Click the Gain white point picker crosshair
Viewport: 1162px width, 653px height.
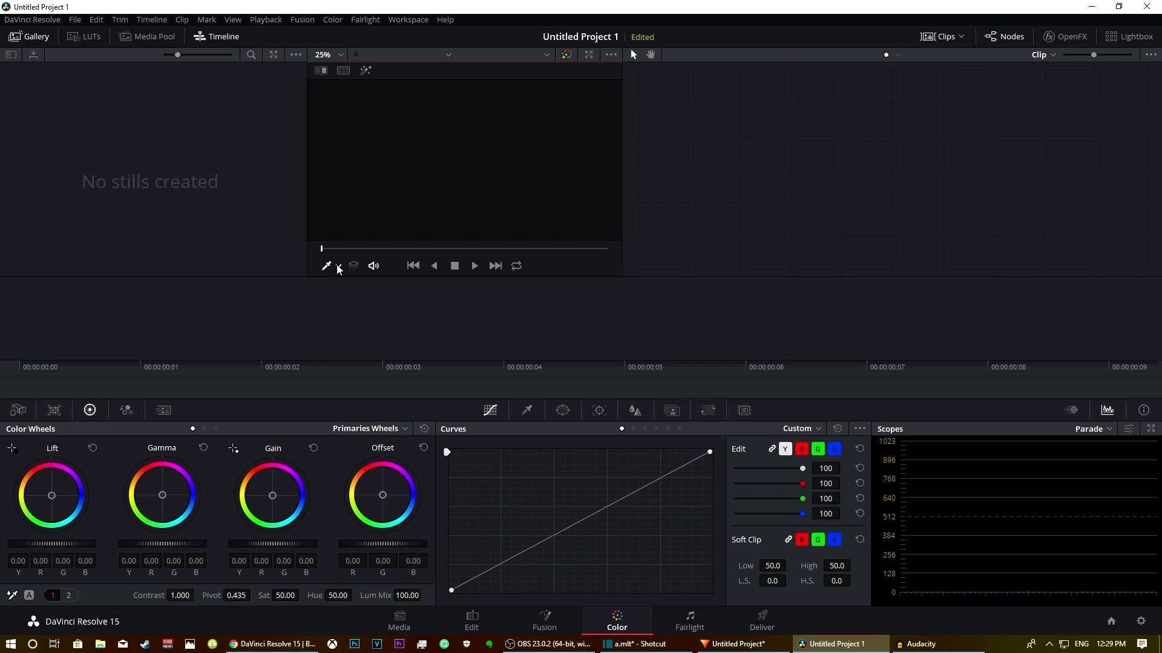(234, 448)
